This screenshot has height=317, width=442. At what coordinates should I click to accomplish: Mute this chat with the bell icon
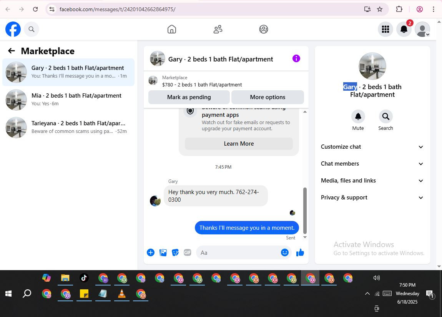[358, 116]
